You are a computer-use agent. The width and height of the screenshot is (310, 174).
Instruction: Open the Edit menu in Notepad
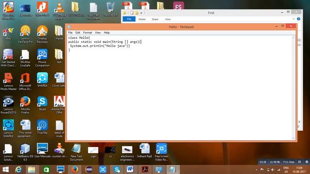(x=77, y=32)
